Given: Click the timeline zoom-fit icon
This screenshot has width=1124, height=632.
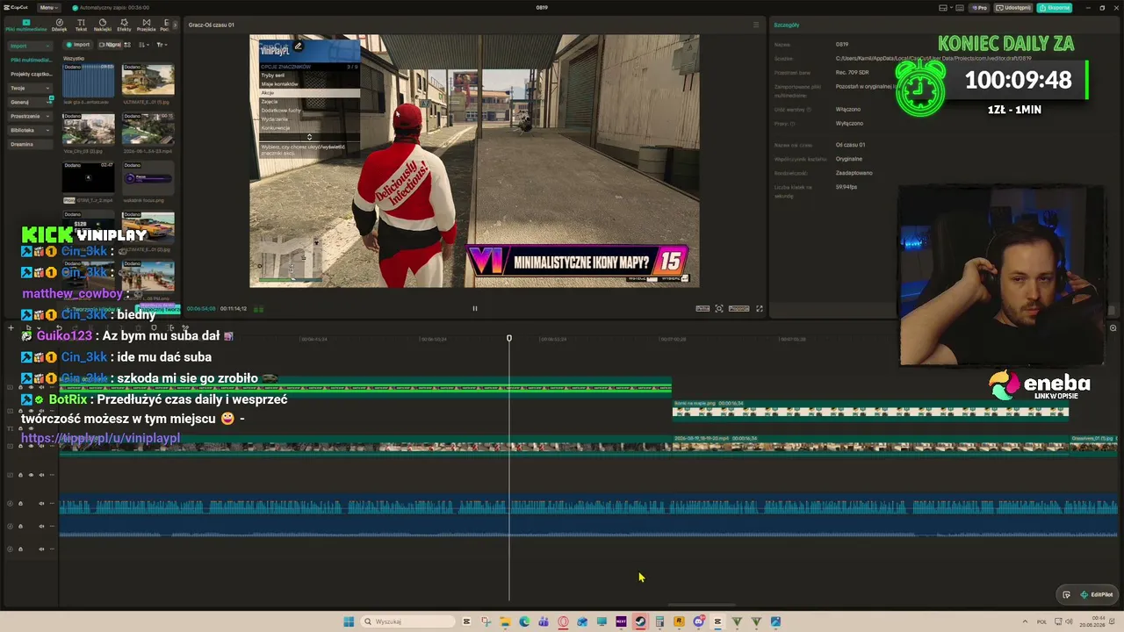Looking at the screenshot, I should point(1113,328).
